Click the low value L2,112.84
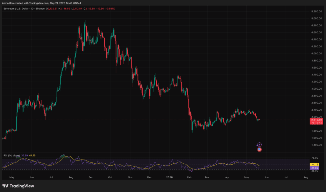 point(77,9)
